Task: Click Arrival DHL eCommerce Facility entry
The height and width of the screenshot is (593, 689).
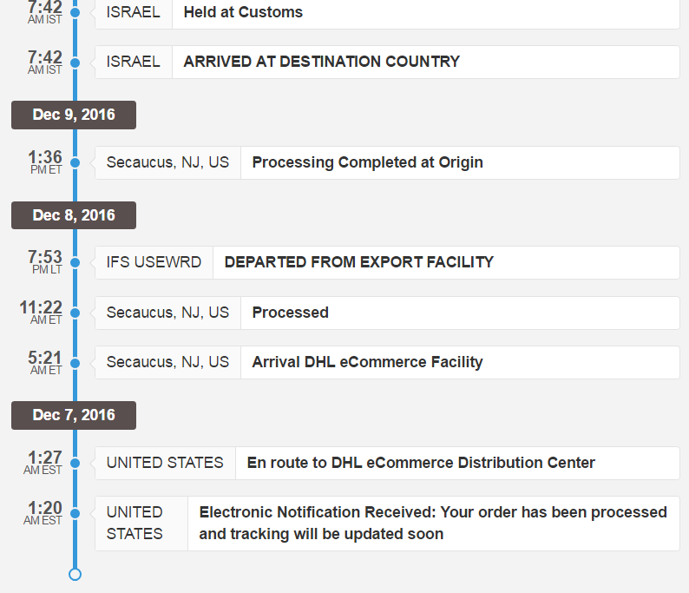Action: [387, 362]
